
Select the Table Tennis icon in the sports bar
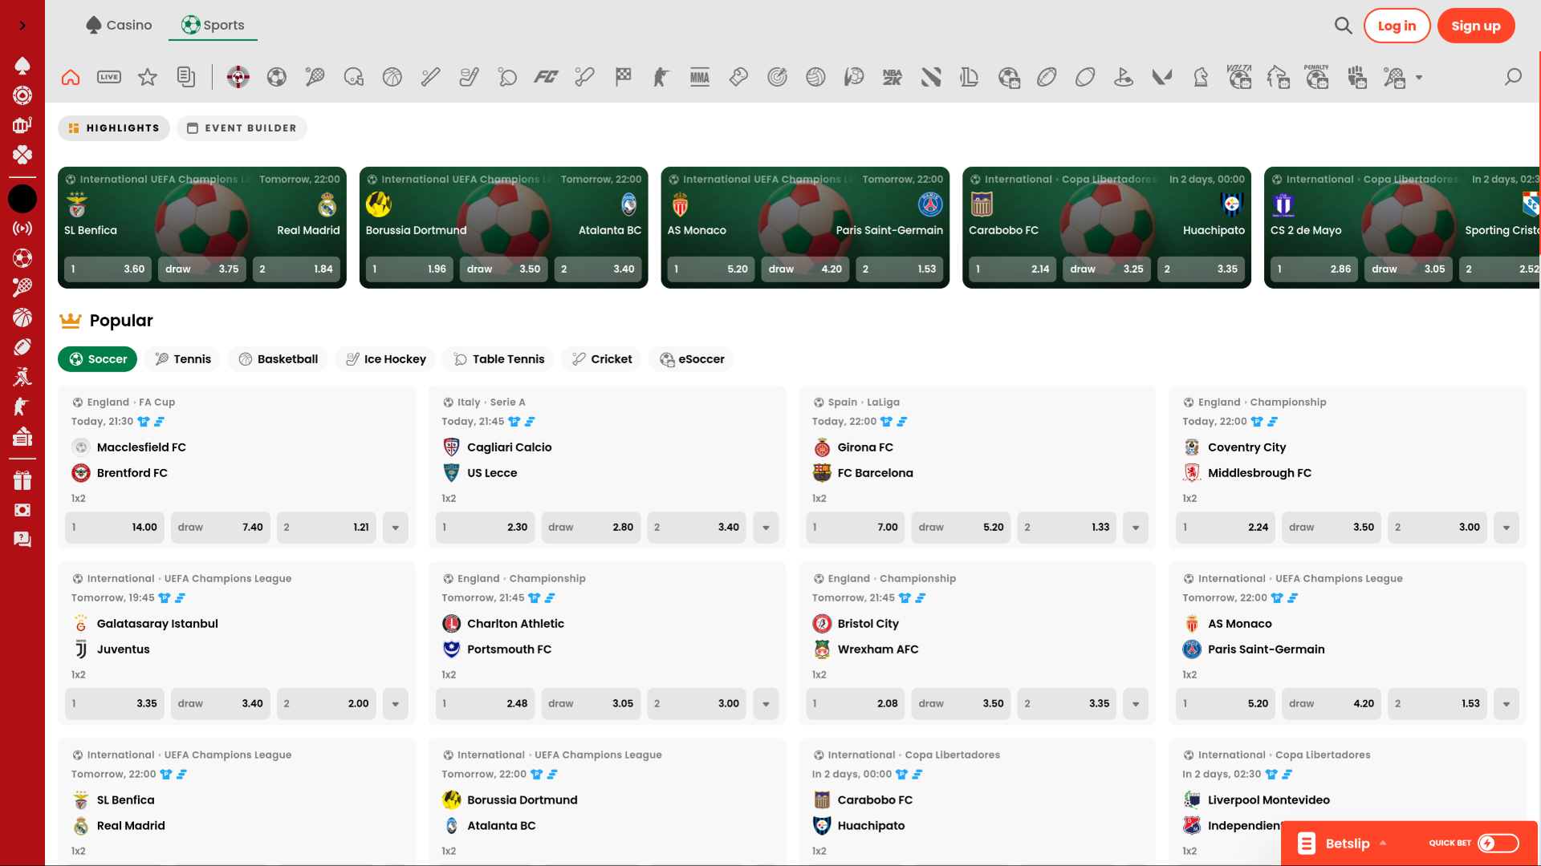[x=507, y=77]
